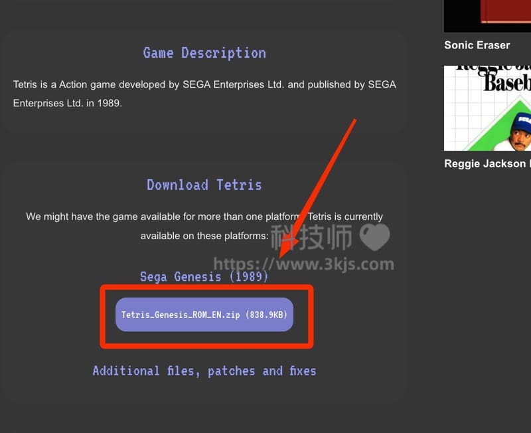The image size is (531, 433).
Task: Open the Sonic Eraser game link
Action: tap(477, 45)
